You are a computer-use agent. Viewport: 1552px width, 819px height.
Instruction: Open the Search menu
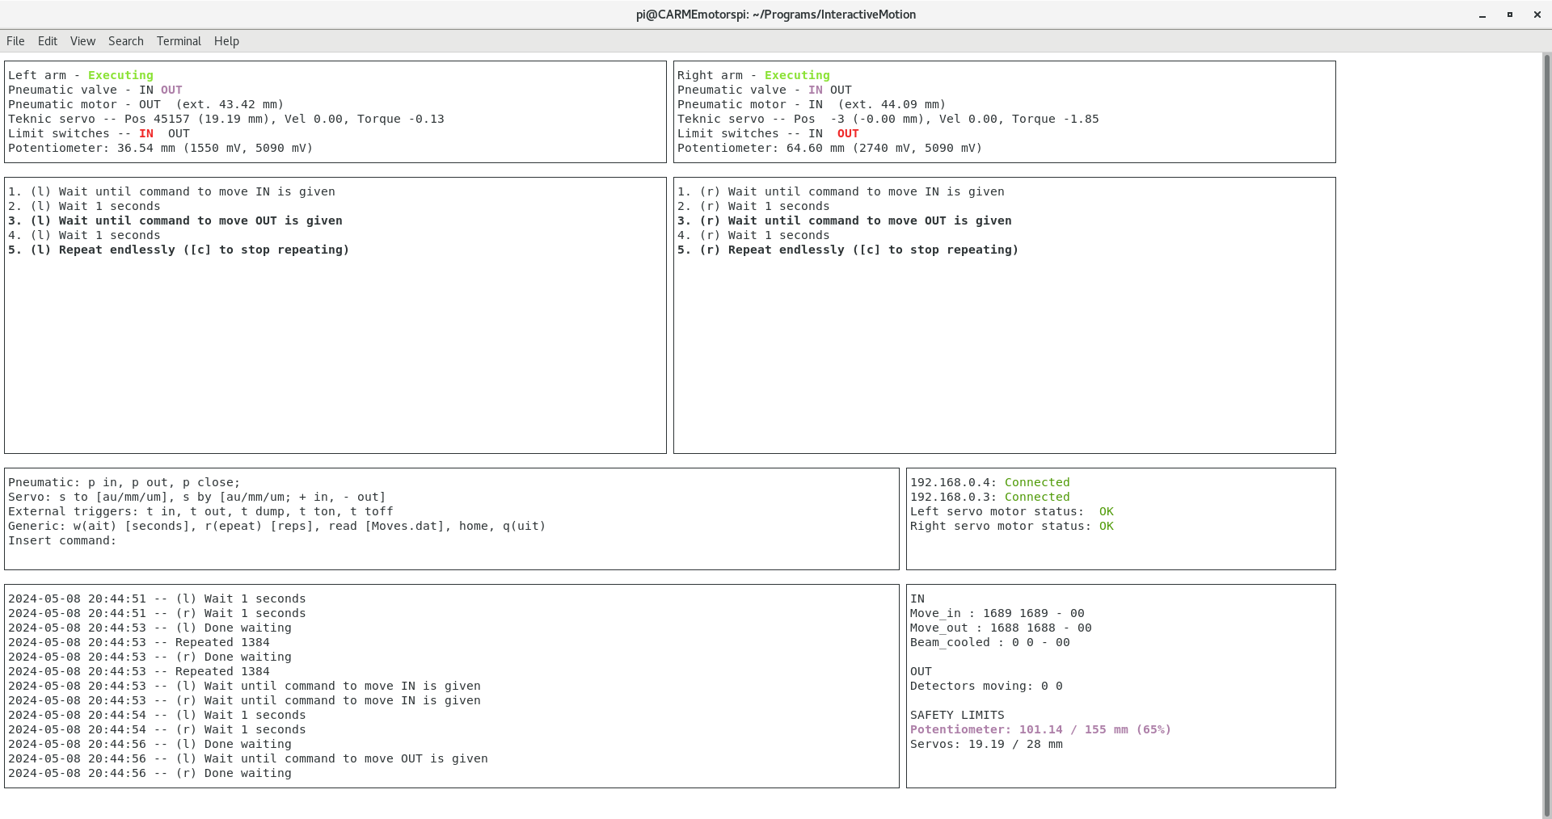[x=125, y=41]
